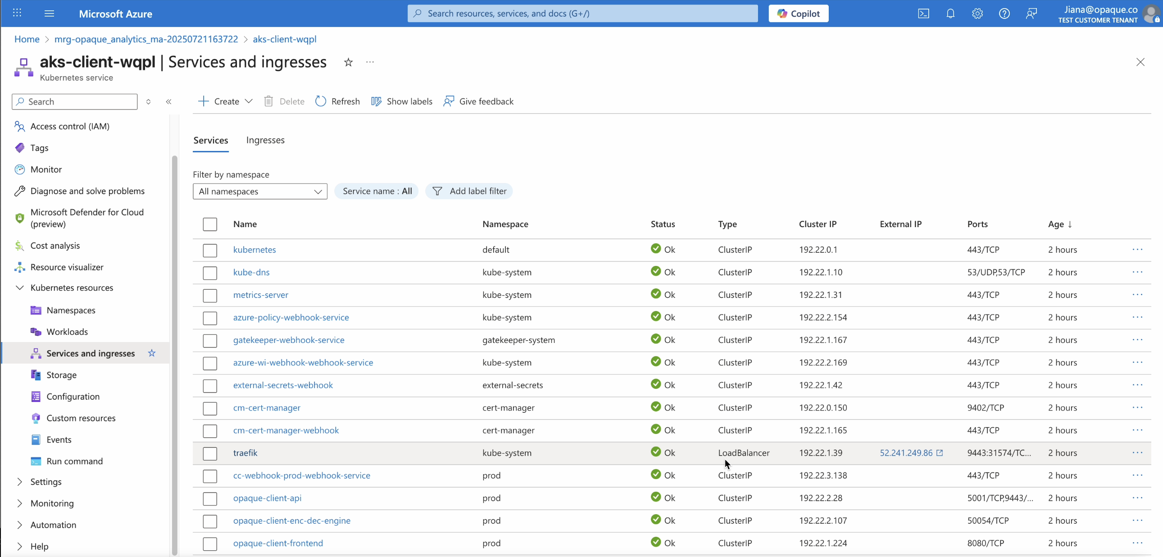Open the Azure apps grid launcher

tap(17, 13)
